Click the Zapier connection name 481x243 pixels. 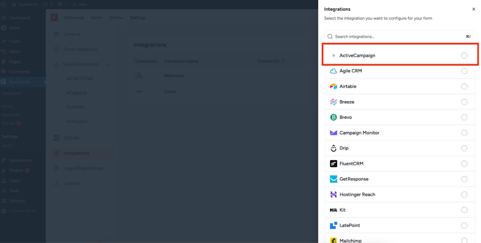click(170, 92)
